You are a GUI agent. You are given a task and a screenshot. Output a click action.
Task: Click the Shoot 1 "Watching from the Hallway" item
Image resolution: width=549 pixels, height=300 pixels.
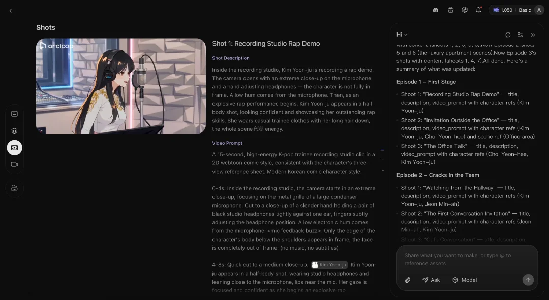(x=465, y=196)
